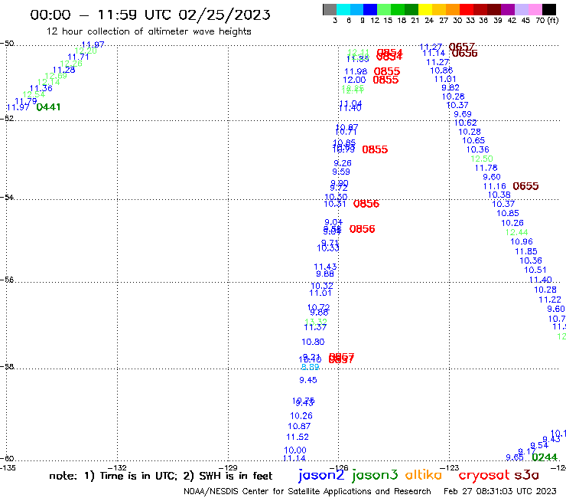
Task: Click the 11.22 wave height value
Action: click(x=550, y=300)
